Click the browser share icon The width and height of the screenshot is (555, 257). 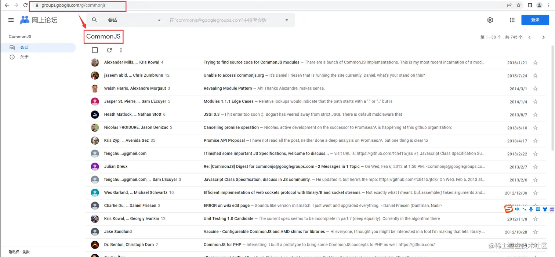pyautogui.click(x=509, y=5)
